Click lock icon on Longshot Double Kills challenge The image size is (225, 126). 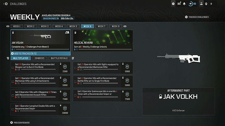tap(61, 105)
